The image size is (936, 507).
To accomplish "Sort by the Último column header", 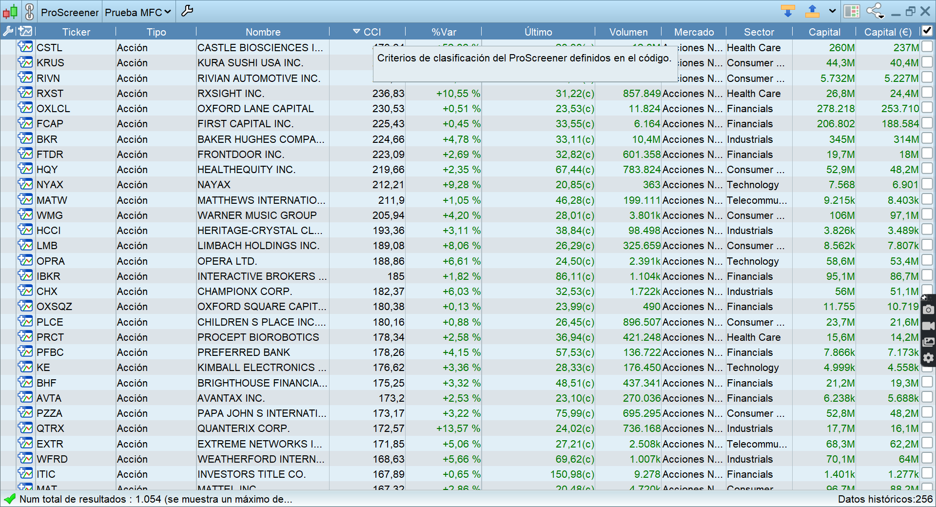I will 538,32.
